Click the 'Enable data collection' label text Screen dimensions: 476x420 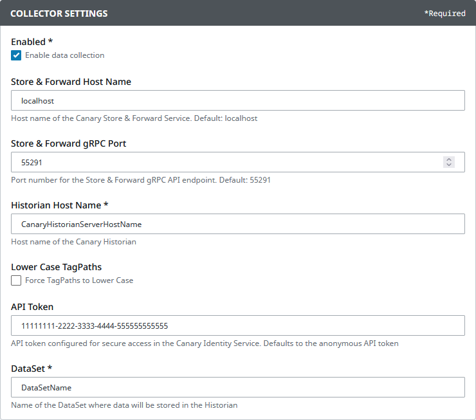click(64, 55)
